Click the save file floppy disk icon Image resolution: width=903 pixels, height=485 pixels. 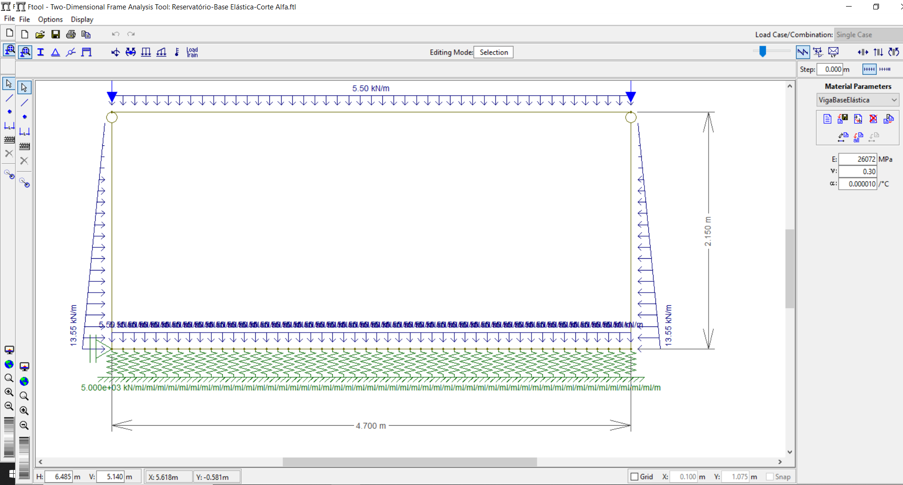pos(56,34)
